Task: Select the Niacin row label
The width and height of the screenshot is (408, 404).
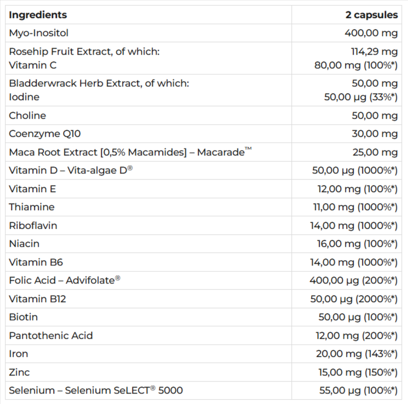Action: pos(24,244)
